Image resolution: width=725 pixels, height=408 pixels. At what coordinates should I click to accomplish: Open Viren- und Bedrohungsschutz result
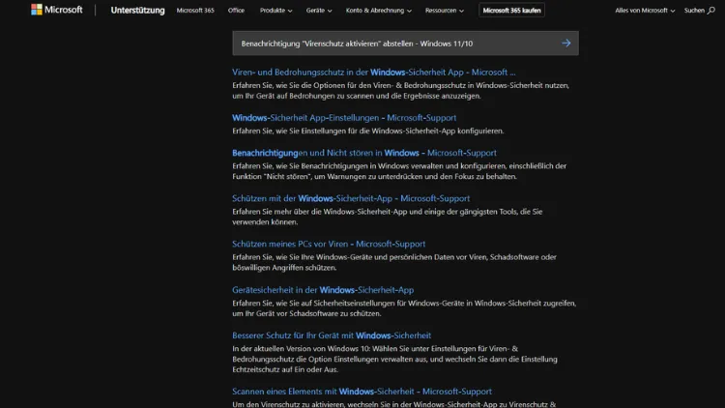point(373,73)
